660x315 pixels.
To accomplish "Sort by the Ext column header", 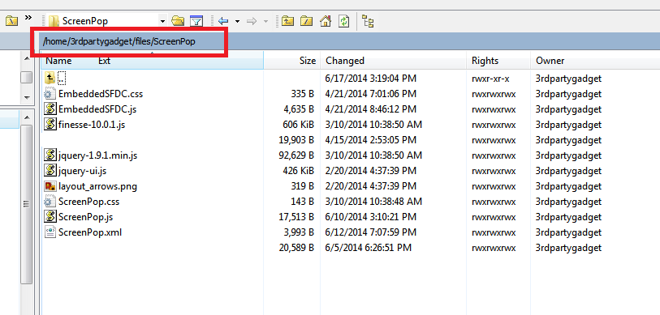I will (104, 61).
